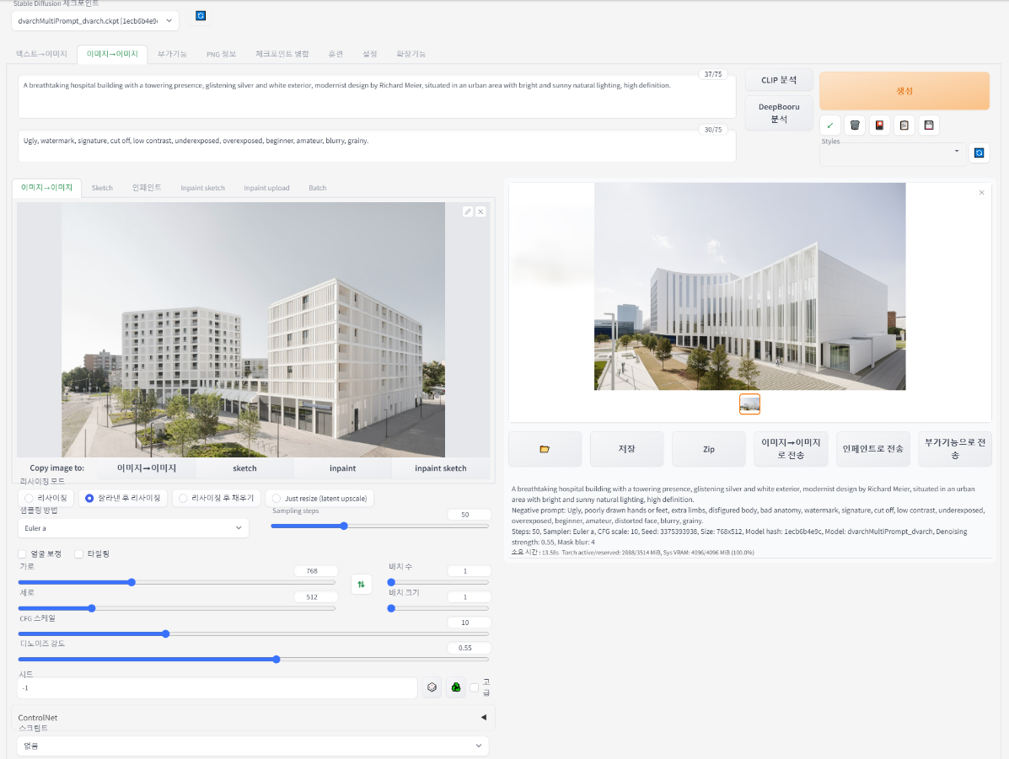The height and width of the screenshot is (759, 1009).
Task: Refresh the checkpoint list with the blue refresh icon
Action: pos(200,15)
